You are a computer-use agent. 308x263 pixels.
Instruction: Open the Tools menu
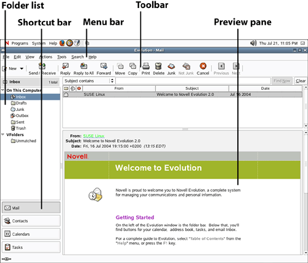[62, 57]
